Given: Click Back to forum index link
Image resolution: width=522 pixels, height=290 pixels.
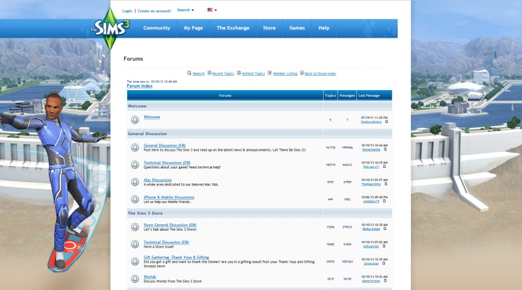Looking at the screenshot, I should [320, 74].
